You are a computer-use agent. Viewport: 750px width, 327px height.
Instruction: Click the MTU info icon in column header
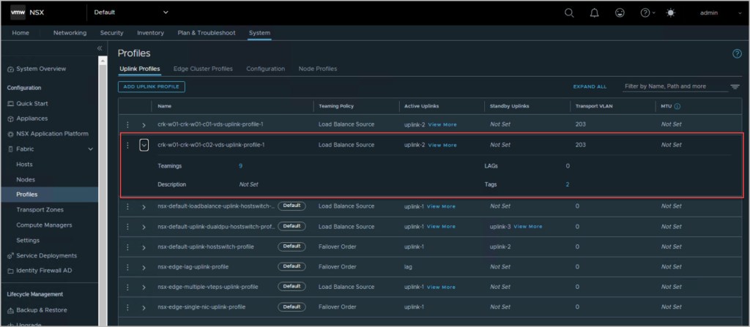(x=677, y=106)
